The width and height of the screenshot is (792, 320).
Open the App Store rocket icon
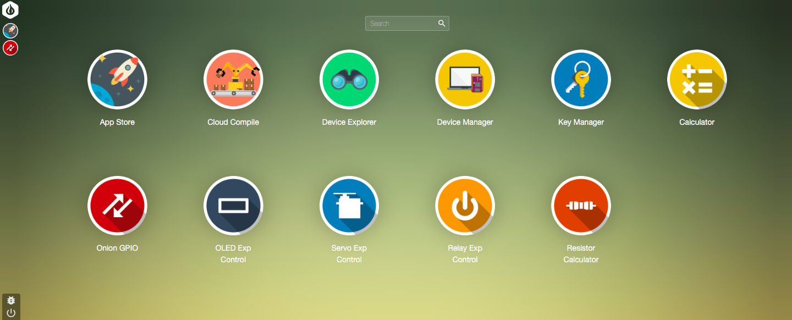[x=117, y=80]
